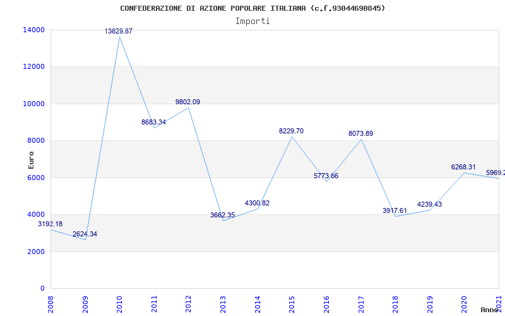Select the 3917.61 data label

point(395,210)
